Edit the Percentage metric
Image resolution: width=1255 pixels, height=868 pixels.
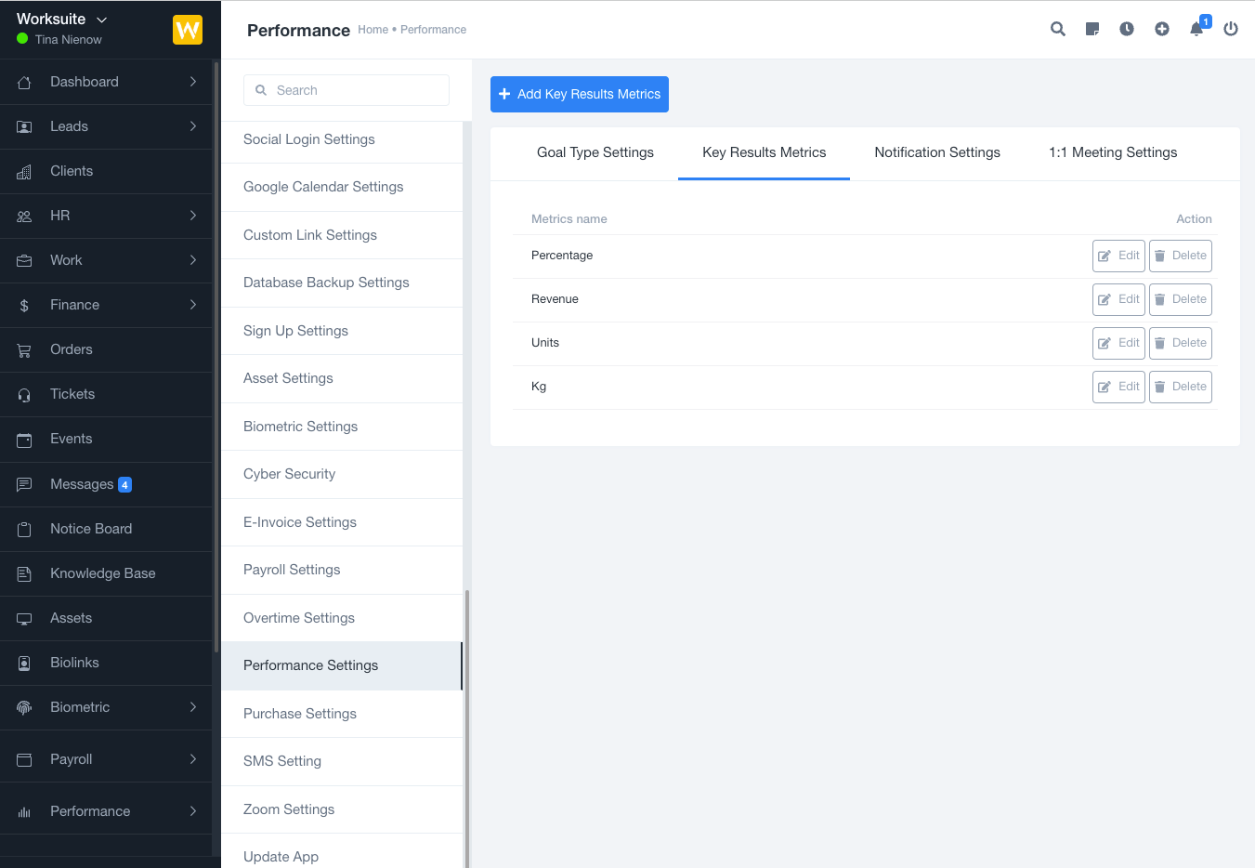[1118, 256]
